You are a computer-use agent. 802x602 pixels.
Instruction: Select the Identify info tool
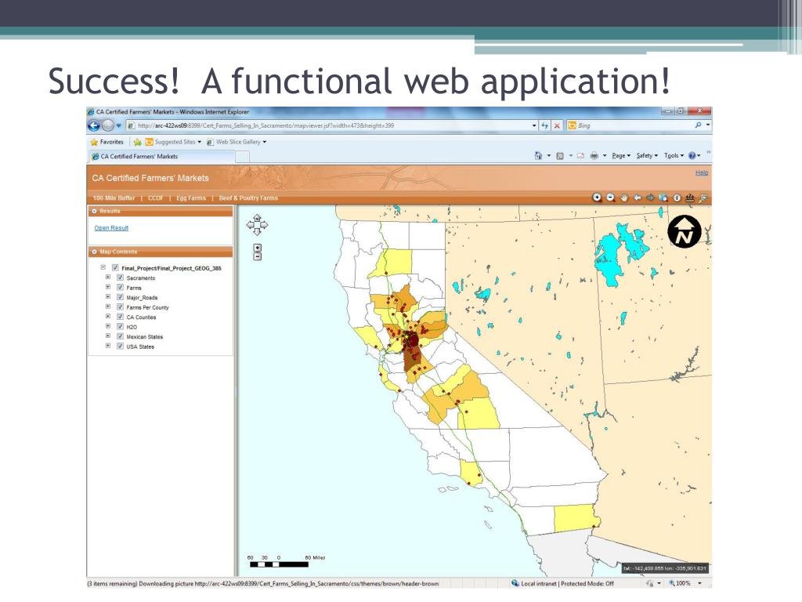coord(677,198)
